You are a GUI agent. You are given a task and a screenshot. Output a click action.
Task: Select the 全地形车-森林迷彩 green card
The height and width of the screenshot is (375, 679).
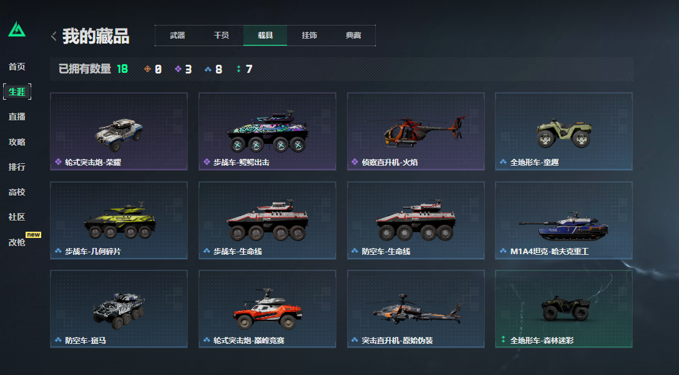click(x=564, y=309)
